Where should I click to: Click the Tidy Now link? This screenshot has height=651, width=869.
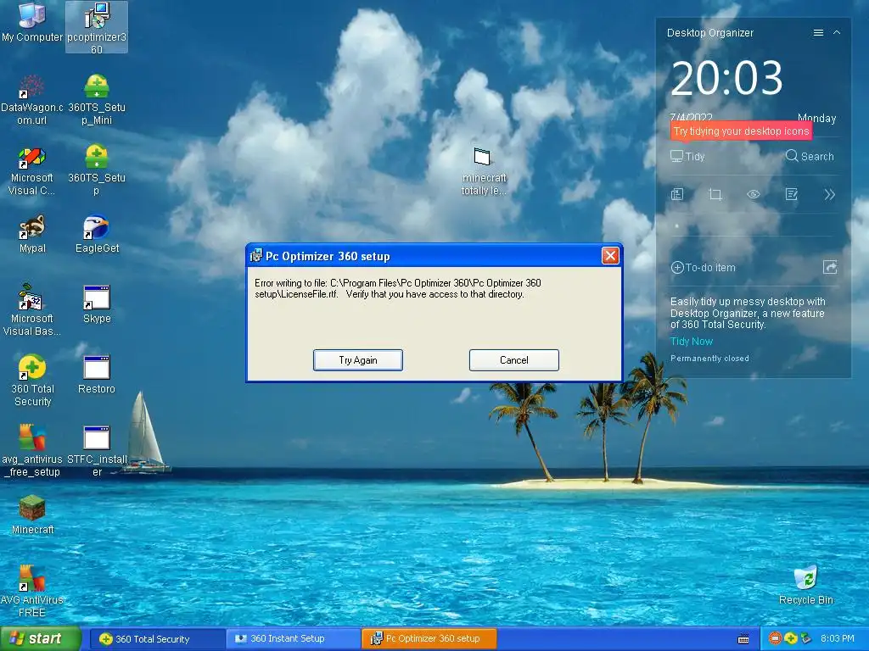click(692, 342)
